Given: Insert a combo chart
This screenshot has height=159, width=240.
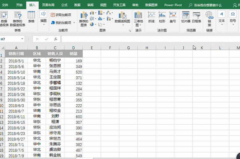Looking at the screenshot, I should tap(109, 19).
